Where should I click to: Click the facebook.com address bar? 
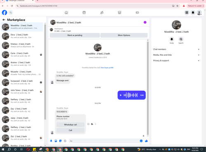click(x=95, y=6)
